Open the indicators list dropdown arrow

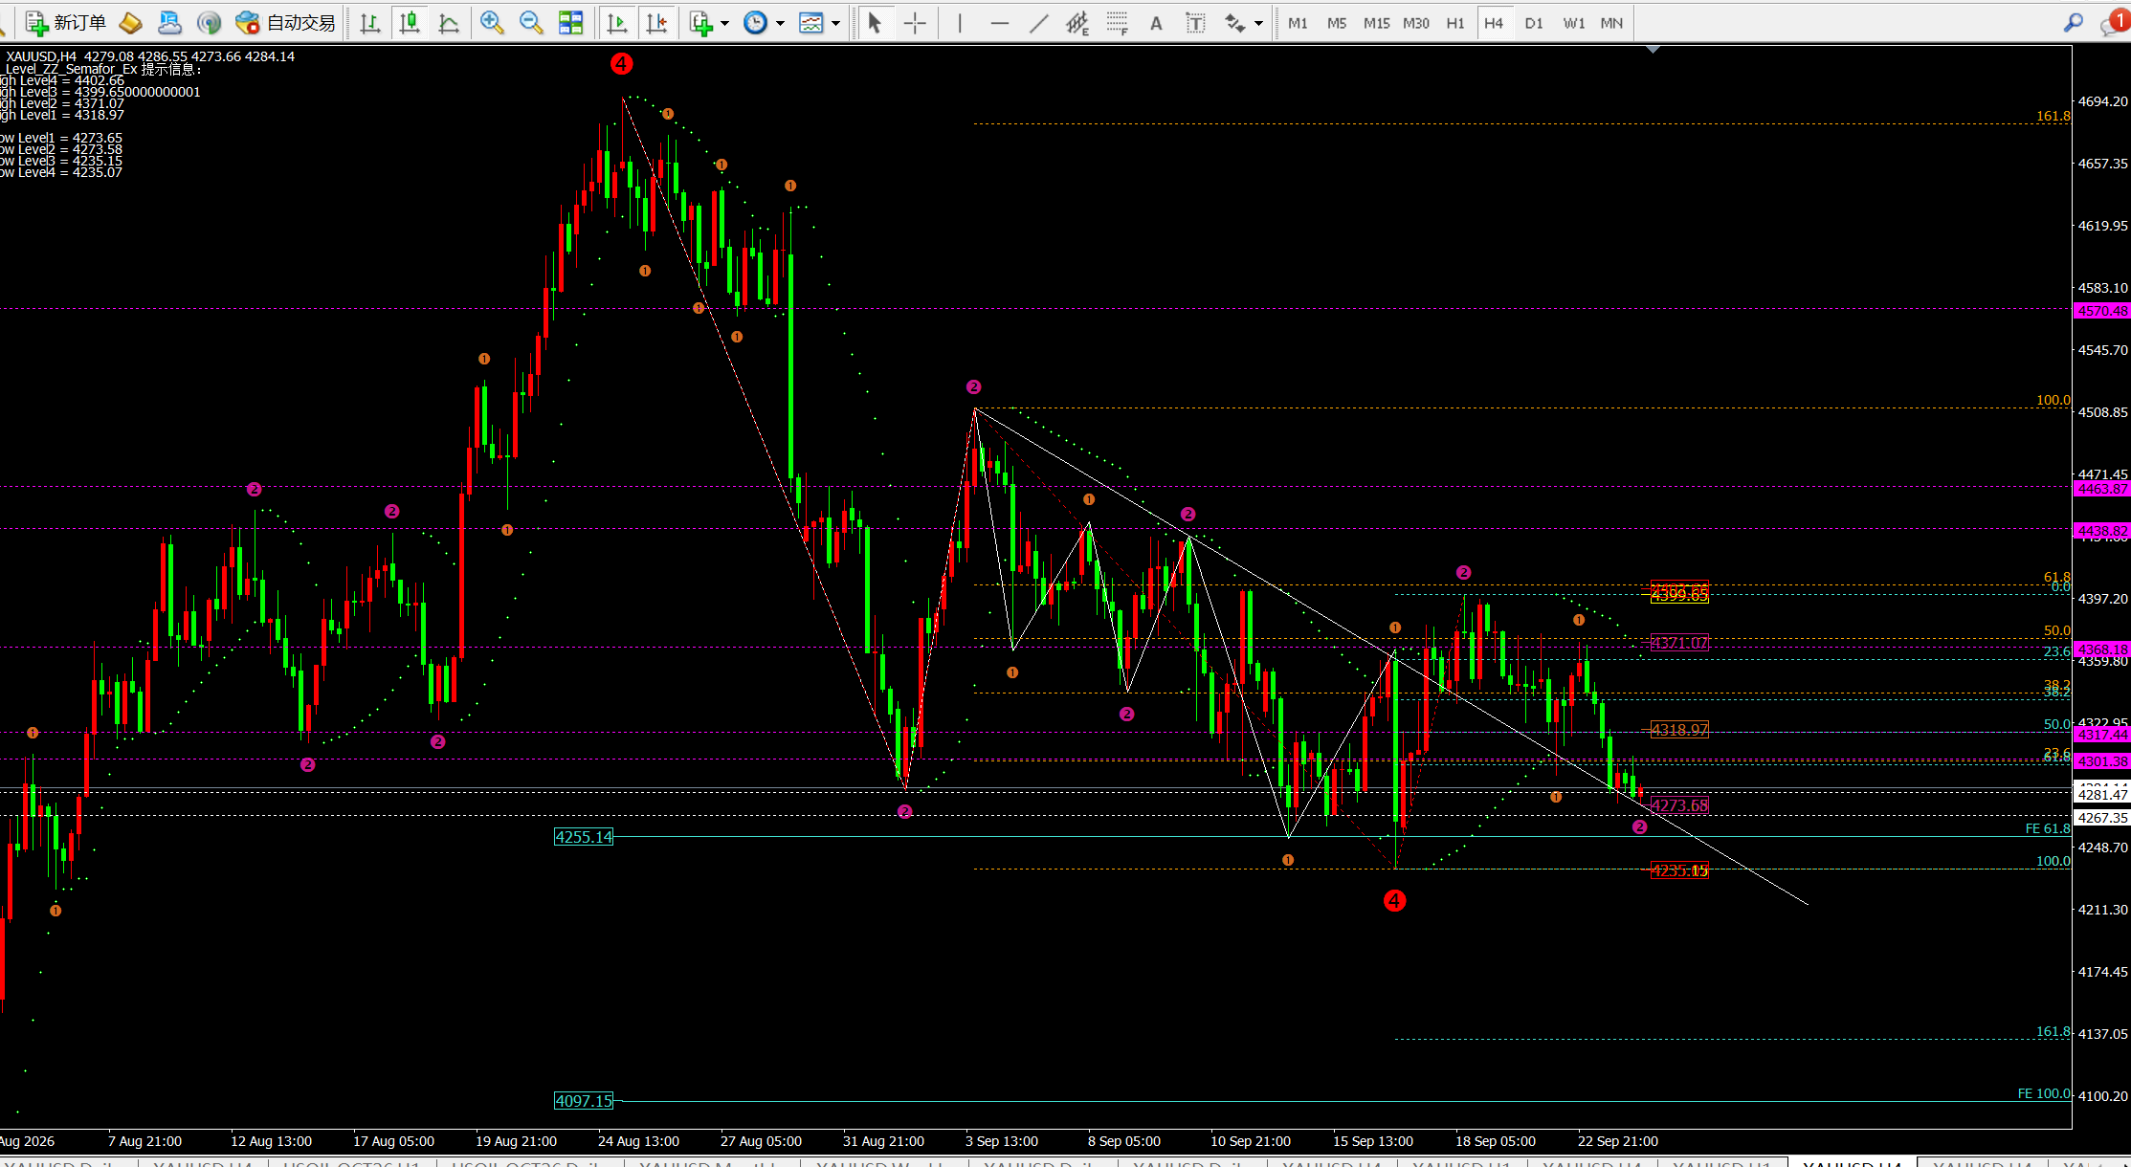[x=724, y=23]
